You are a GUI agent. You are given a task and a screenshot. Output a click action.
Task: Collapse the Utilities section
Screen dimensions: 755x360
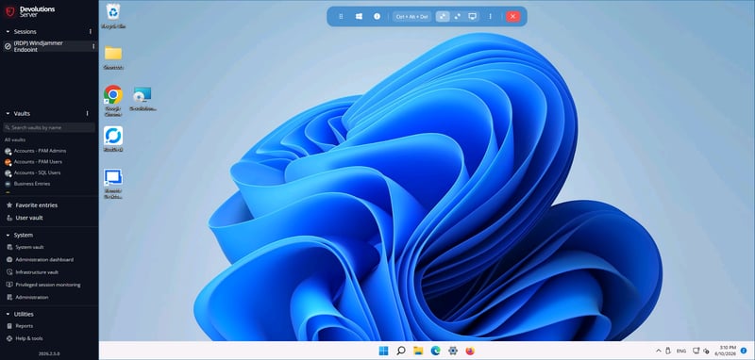[x=8, y=315]
